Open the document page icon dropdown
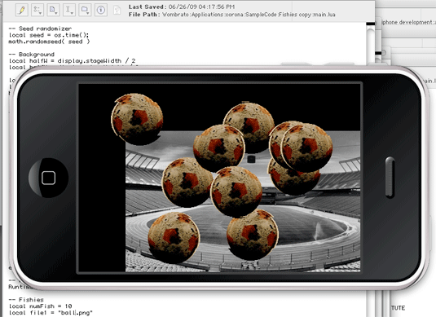This screenshot has width=436, height=317. [53, 10]
